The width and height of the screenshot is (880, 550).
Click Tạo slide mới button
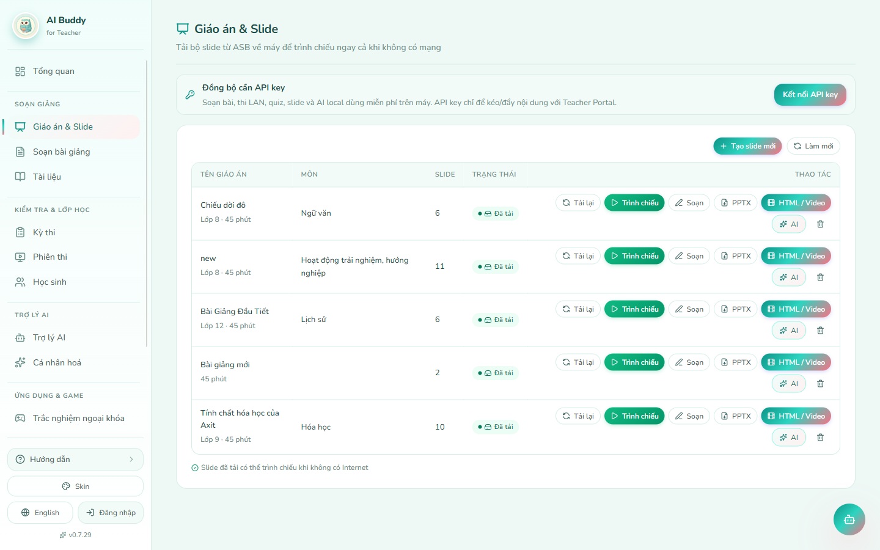(x=747, y=146)
